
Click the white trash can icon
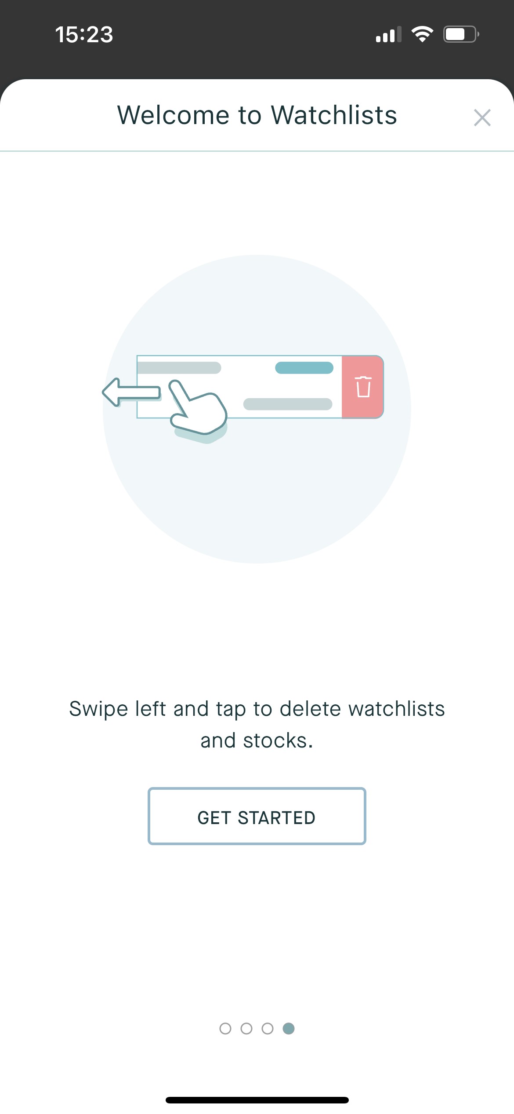(x=363, y=387)
